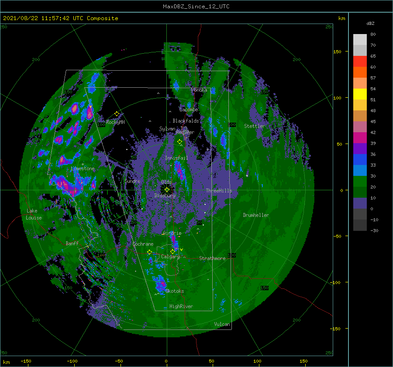The height and width of the screenshot is (367, 393).
Task: Pick the light sky-blue legend swatch
Action: click(x=360, y=170)
